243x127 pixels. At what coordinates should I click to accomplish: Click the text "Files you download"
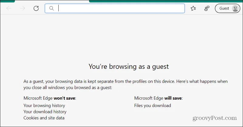[153, 105]
